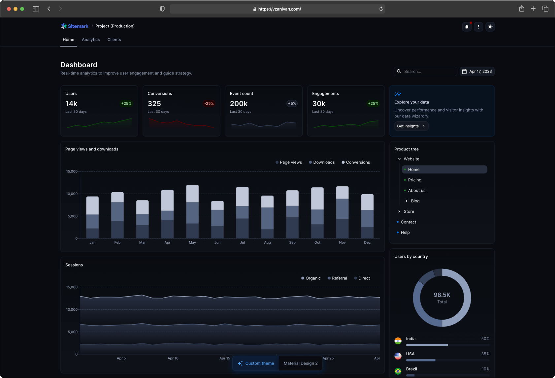Viewport: 555px width, 378px height.
Task: Select the Custom theme option
Action: click(x=256, y=363)
